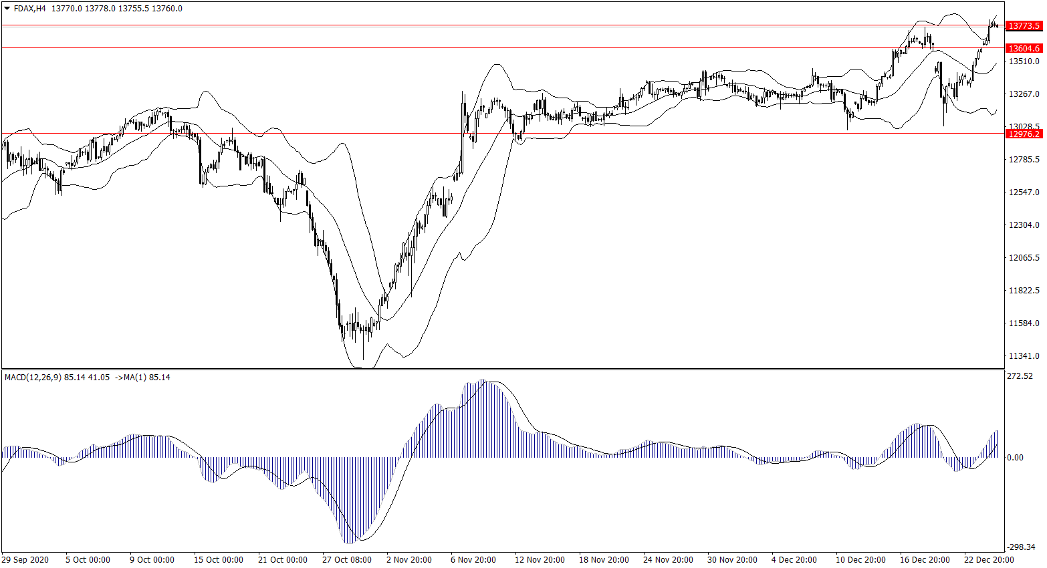
Task: Select the red 13604.6 price label
Action: [x=1024, y=49]
